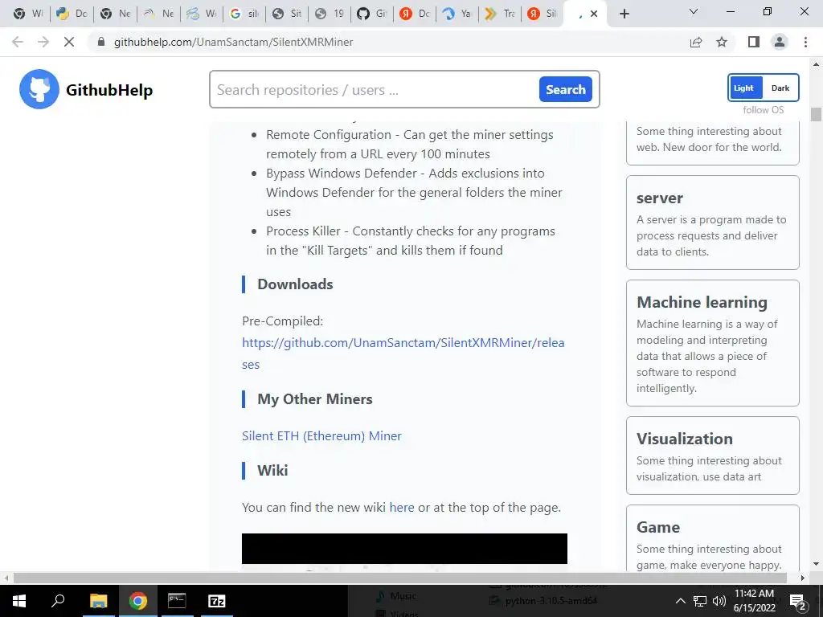This screenshot has height=617, width=823.
Task: Stop loading the page
Action: 69,42
